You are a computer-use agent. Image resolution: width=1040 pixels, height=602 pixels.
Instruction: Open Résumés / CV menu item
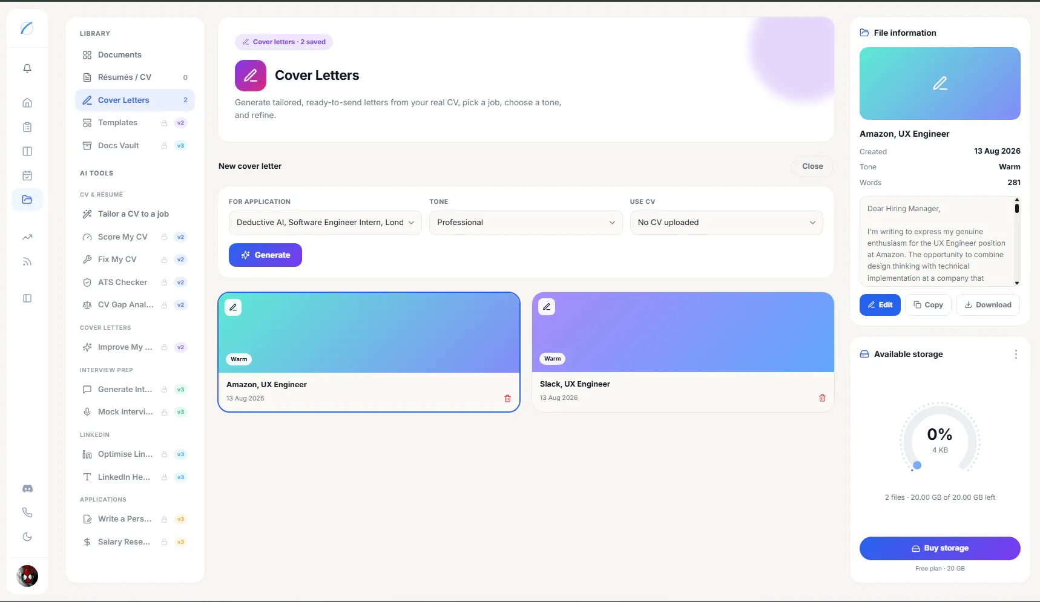coord(135,77)
